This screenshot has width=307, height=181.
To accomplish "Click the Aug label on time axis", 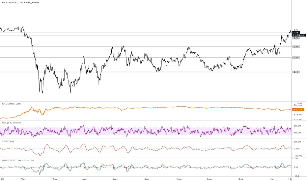I will [179, 179].
